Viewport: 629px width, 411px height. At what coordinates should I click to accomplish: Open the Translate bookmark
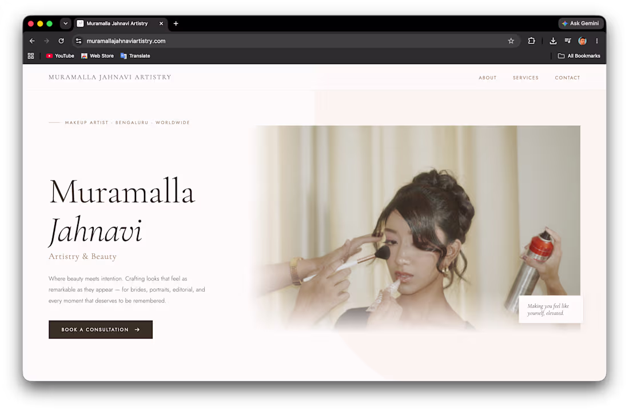click(x=135, y=56)
